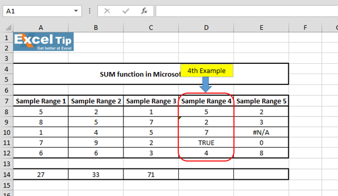
Task: Click the 'Sample Range 4' header cell
Action: pos(206,101)
